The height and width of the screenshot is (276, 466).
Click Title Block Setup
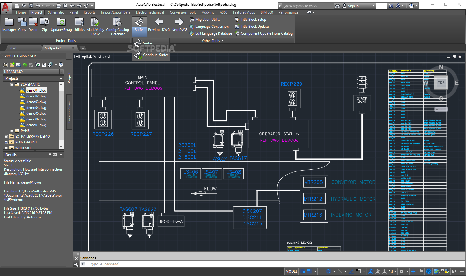point(251,20)
